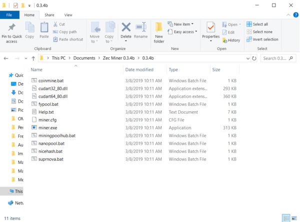
Task: Open Quick access in navigation pane
Action: point(16,75)
